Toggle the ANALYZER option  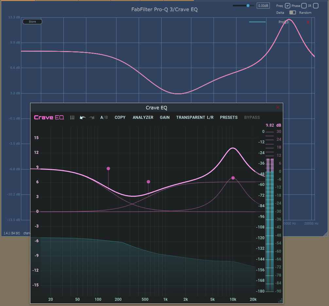[x=143, y=117]
